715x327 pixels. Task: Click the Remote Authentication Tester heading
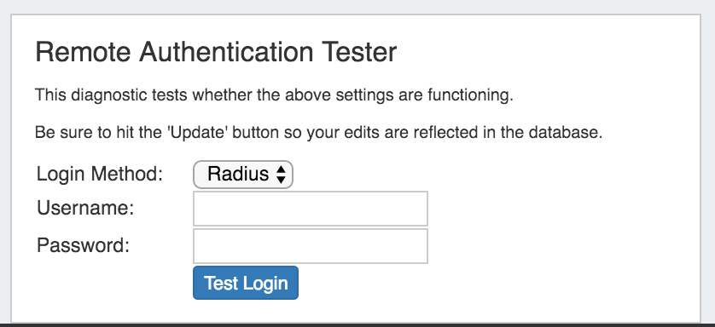pyautogui.click(x=216, y=52)
